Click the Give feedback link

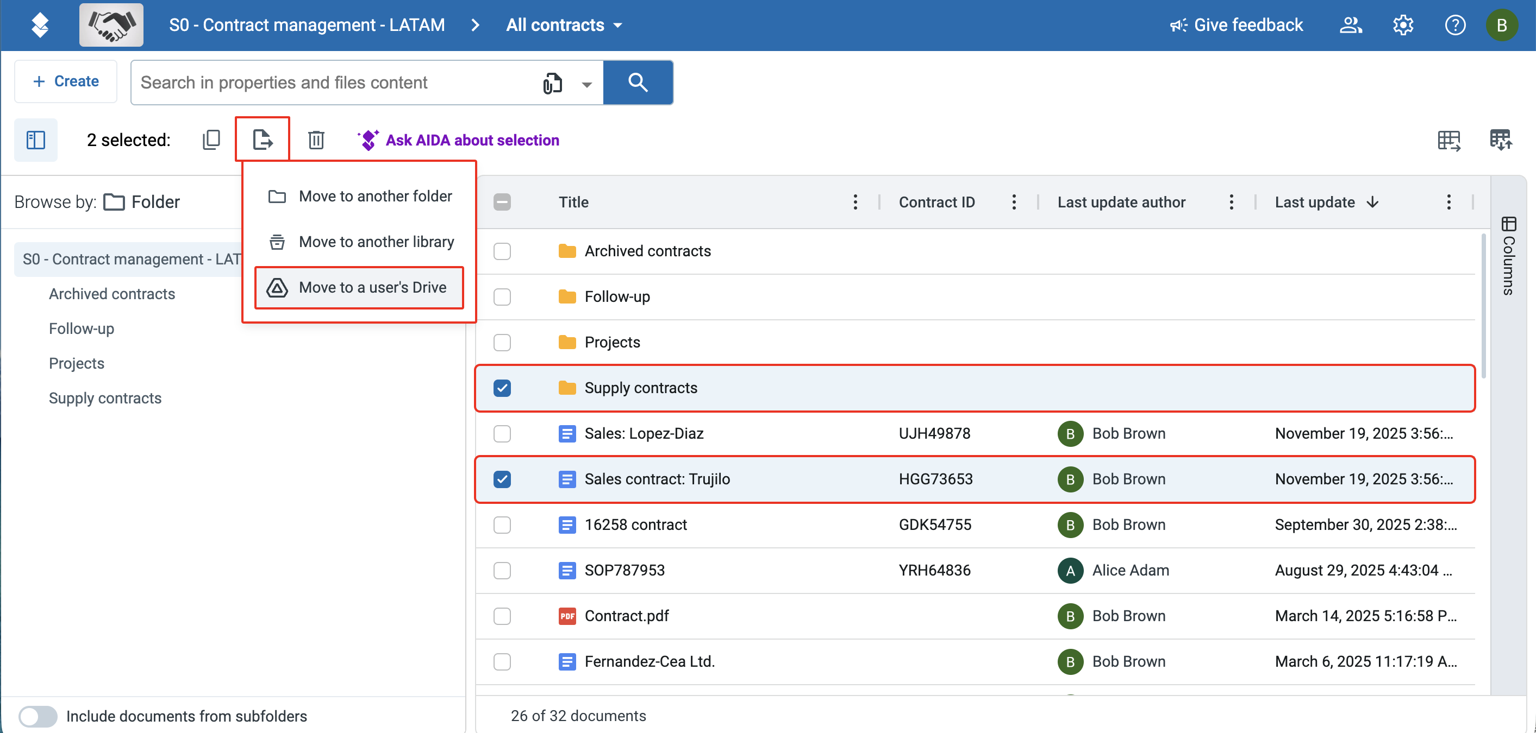pyautogui.click(x=1236, y=25)
